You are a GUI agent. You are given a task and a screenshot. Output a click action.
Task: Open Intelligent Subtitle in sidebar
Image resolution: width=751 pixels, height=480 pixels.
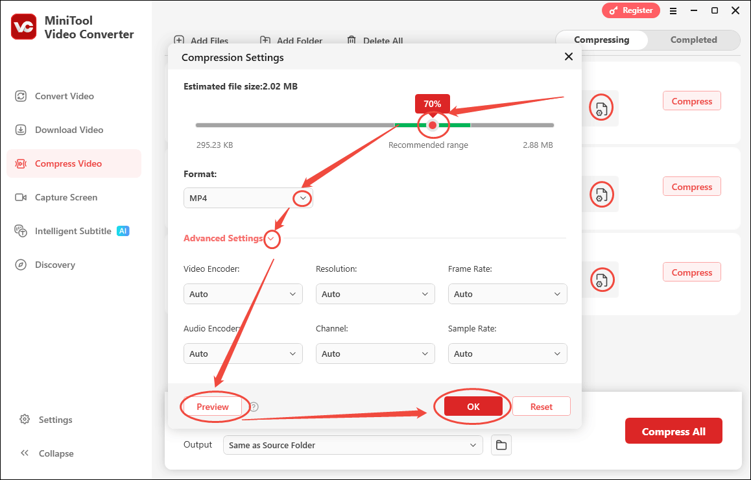click(73, 231)
